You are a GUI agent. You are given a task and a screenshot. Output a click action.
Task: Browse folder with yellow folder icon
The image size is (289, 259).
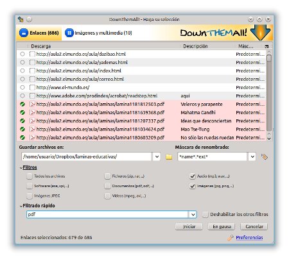click(x=169, y=157)
